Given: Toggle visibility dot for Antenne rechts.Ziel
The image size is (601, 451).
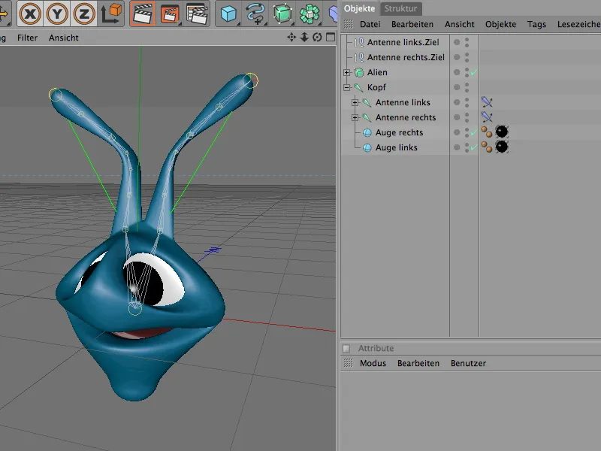Looking at the screenshot, I should [457, 57].
